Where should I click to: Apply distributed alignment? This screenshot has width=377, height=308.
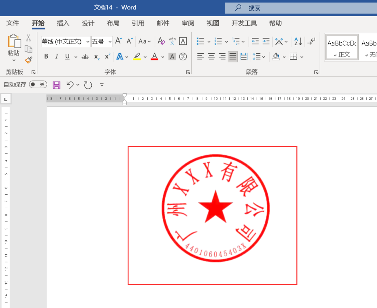(x=244, y=57)
